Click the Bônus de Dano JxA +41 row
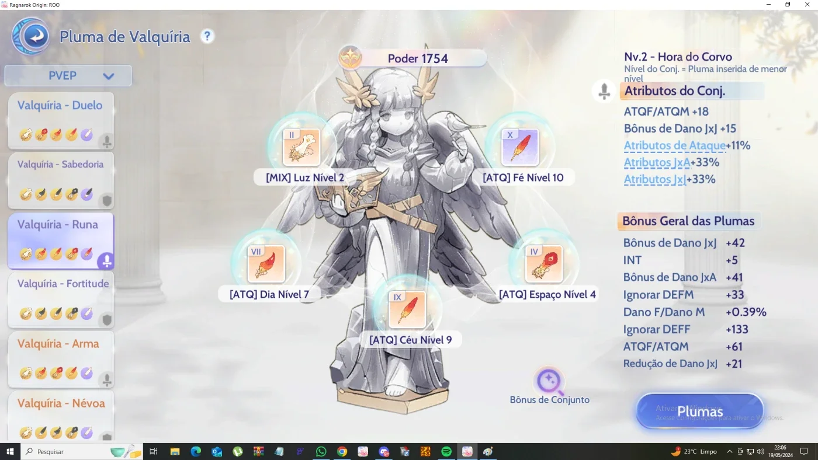 pyautogui.click(x=683, y=277)
